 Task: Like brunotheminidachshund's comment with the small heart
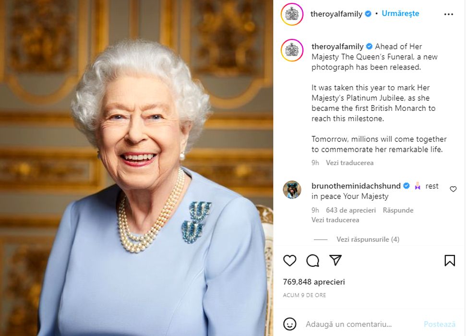point(453,189)
